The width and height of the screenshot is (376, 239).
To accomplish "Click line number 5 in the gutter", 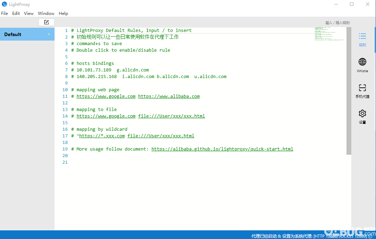I will coord(66,57).
